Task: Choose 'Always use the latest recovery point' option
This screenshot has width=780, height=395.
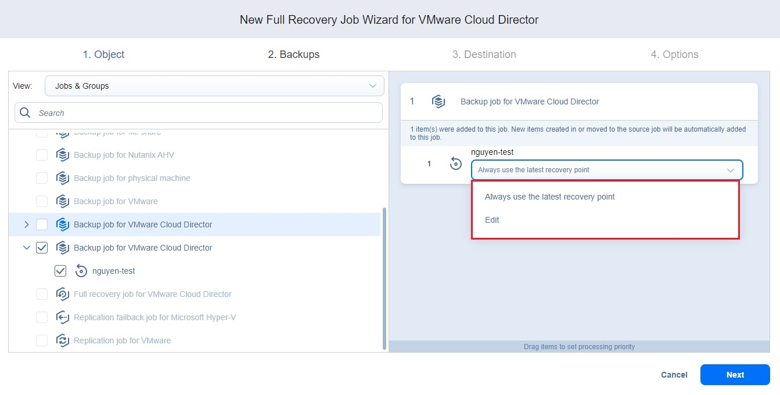Action: click(549, 197)
